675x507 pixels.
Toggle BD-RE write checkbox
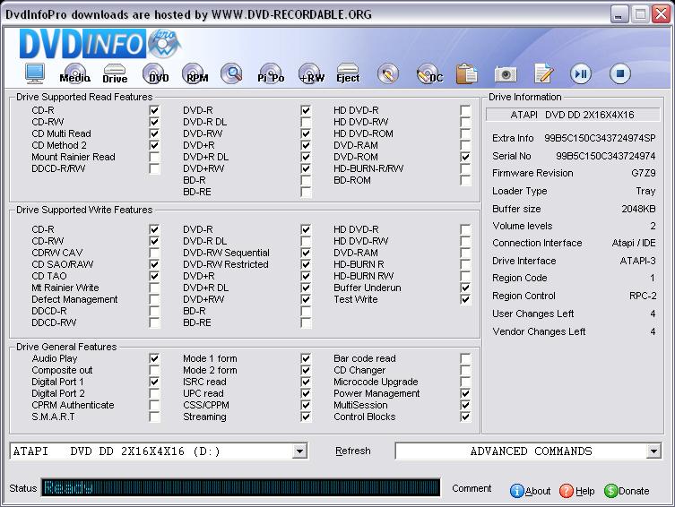[306, 322]
